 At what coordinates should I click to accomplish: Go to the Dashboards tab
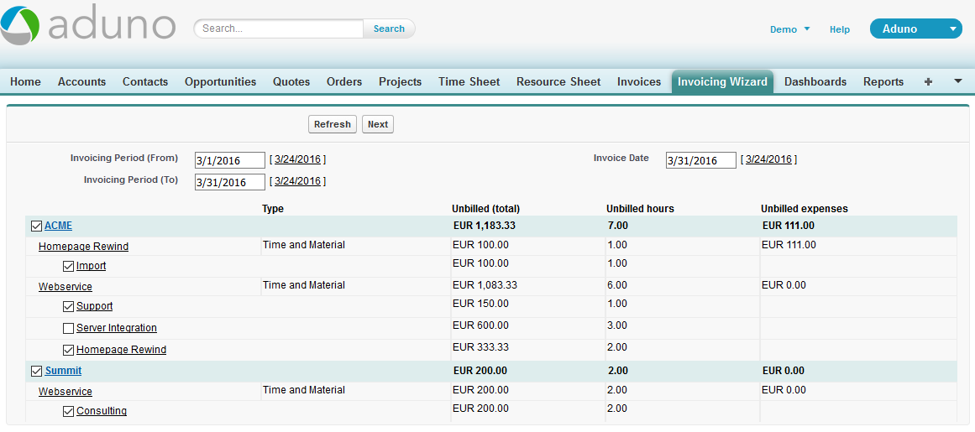pos(815,81)
